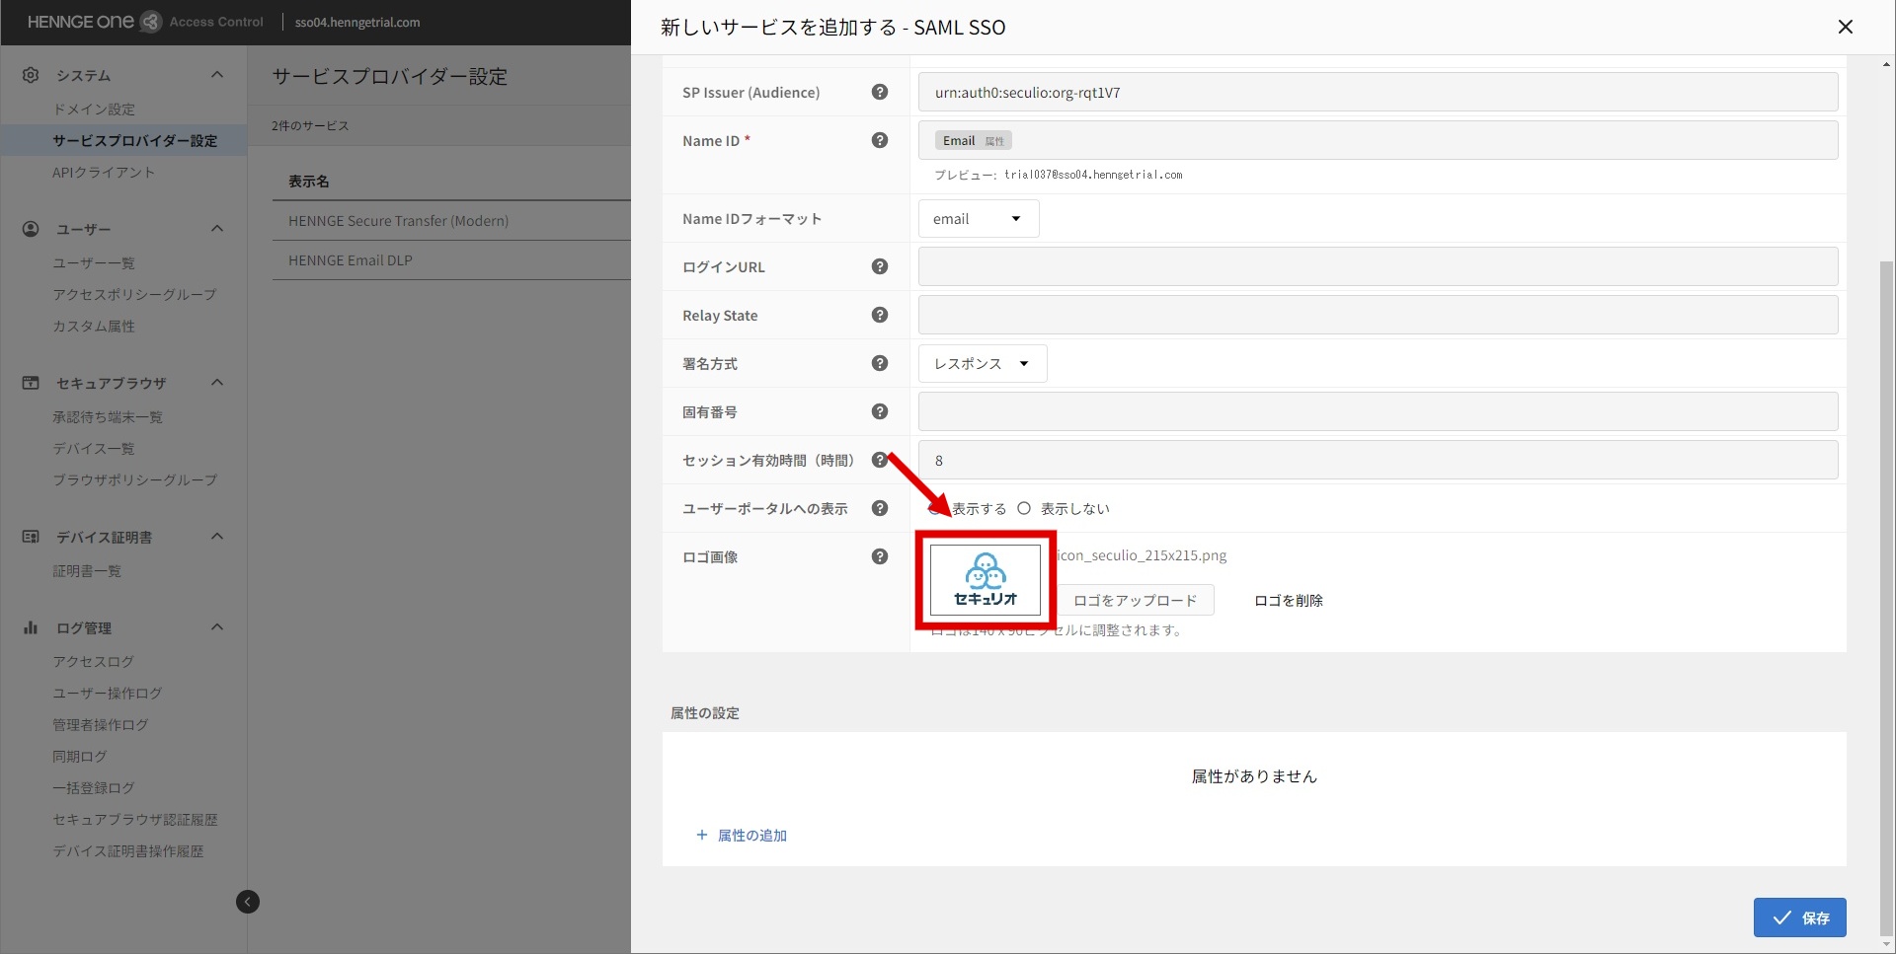1896x954 pixels.
Task: Click the システム gear icon in sidebar
Action: point(31,75)
